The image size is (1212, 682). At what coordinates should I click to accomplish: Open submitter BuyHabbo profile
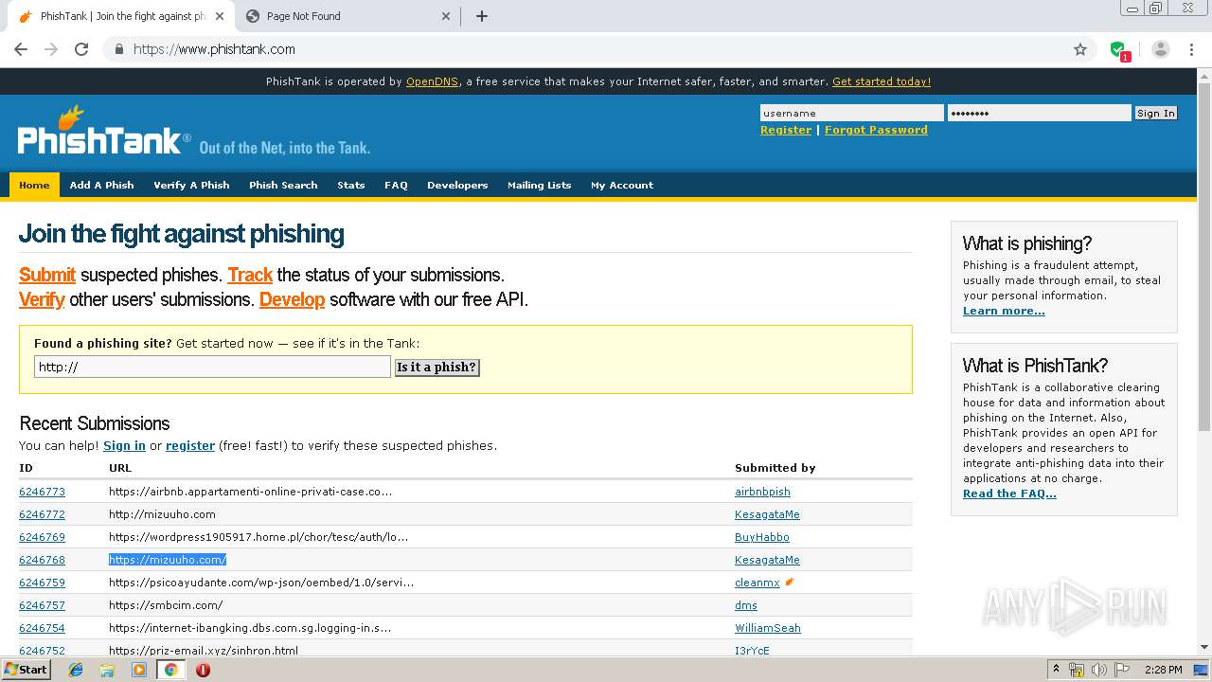(762, 537)
